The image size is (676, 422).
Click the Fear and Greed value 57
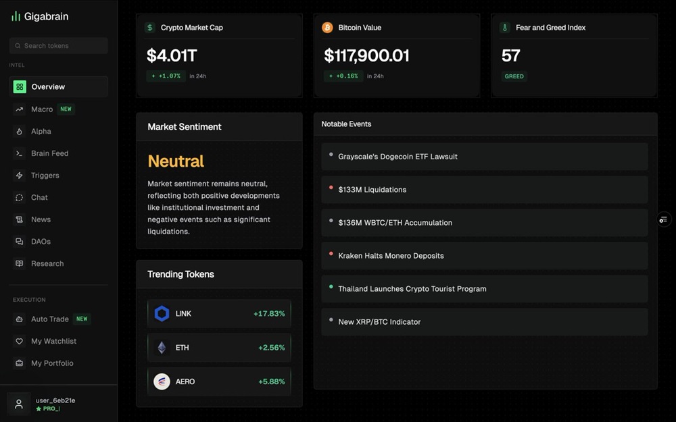pyautogui.click(x=511, y=55)
